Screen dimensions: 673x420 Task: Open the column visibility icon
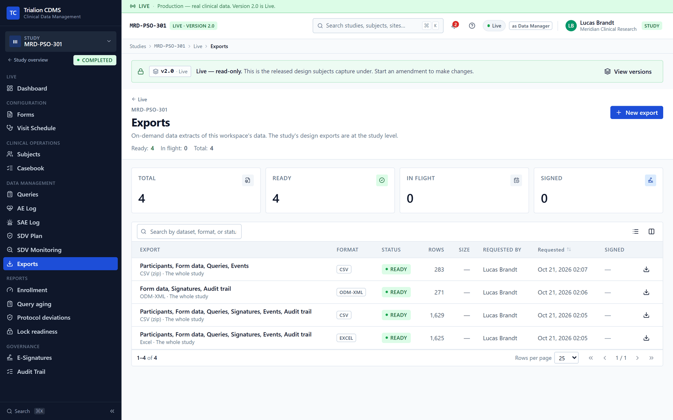pyautogui.click(x=651, y=231)
